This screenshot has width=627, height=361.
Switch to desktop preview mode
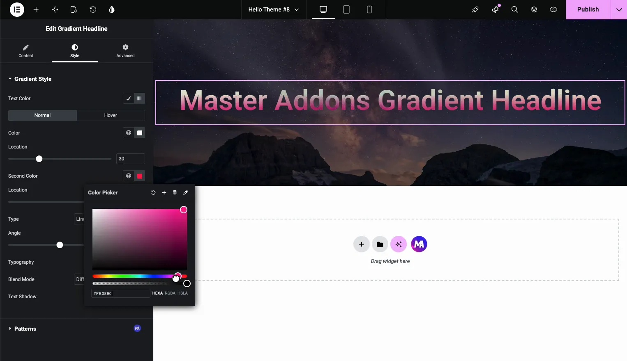323,9
